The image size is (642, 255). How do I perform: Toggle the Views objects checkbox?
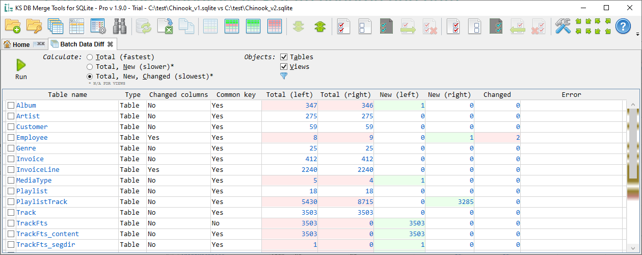click(284, 67)
